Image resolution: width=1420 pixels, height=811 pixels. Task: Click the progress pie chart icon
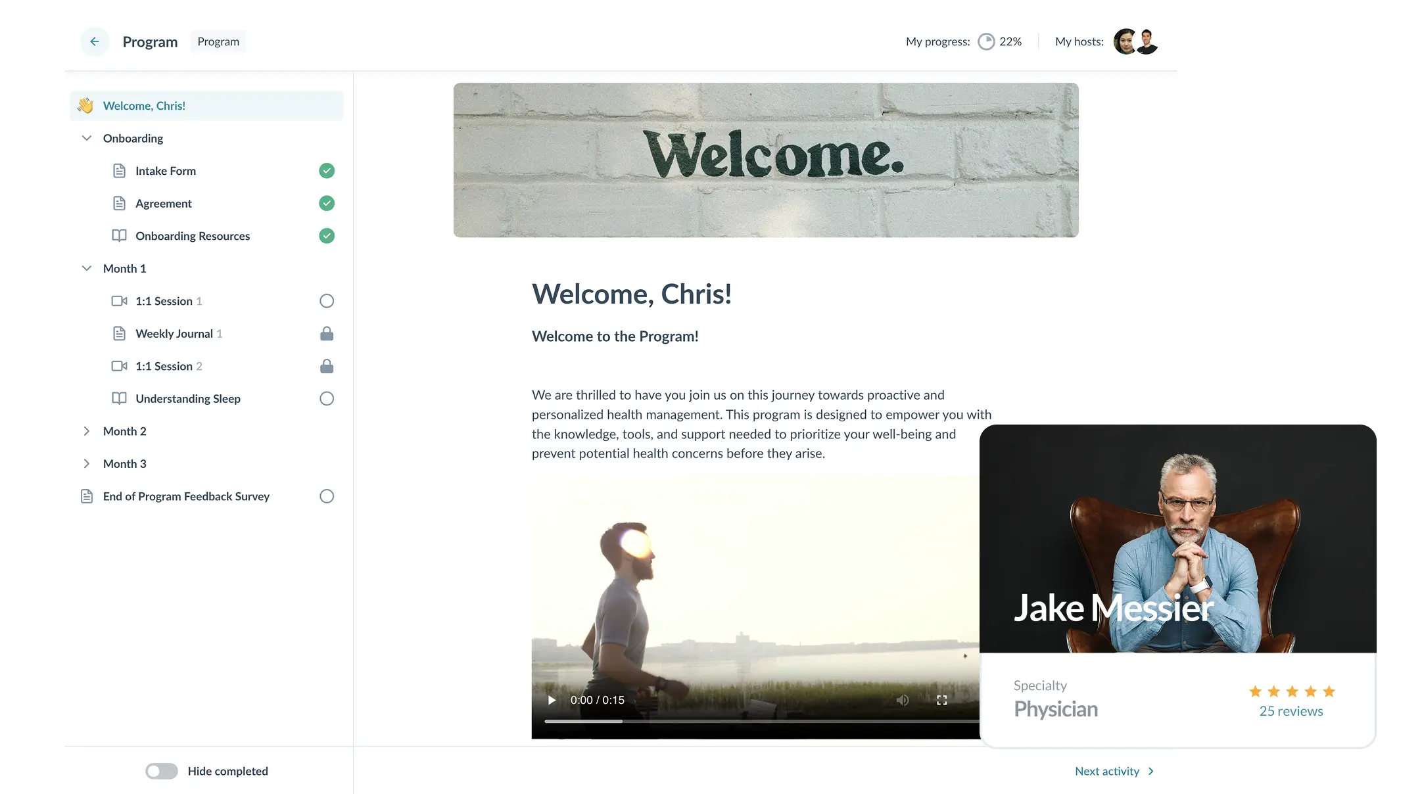tap(986, 41)
